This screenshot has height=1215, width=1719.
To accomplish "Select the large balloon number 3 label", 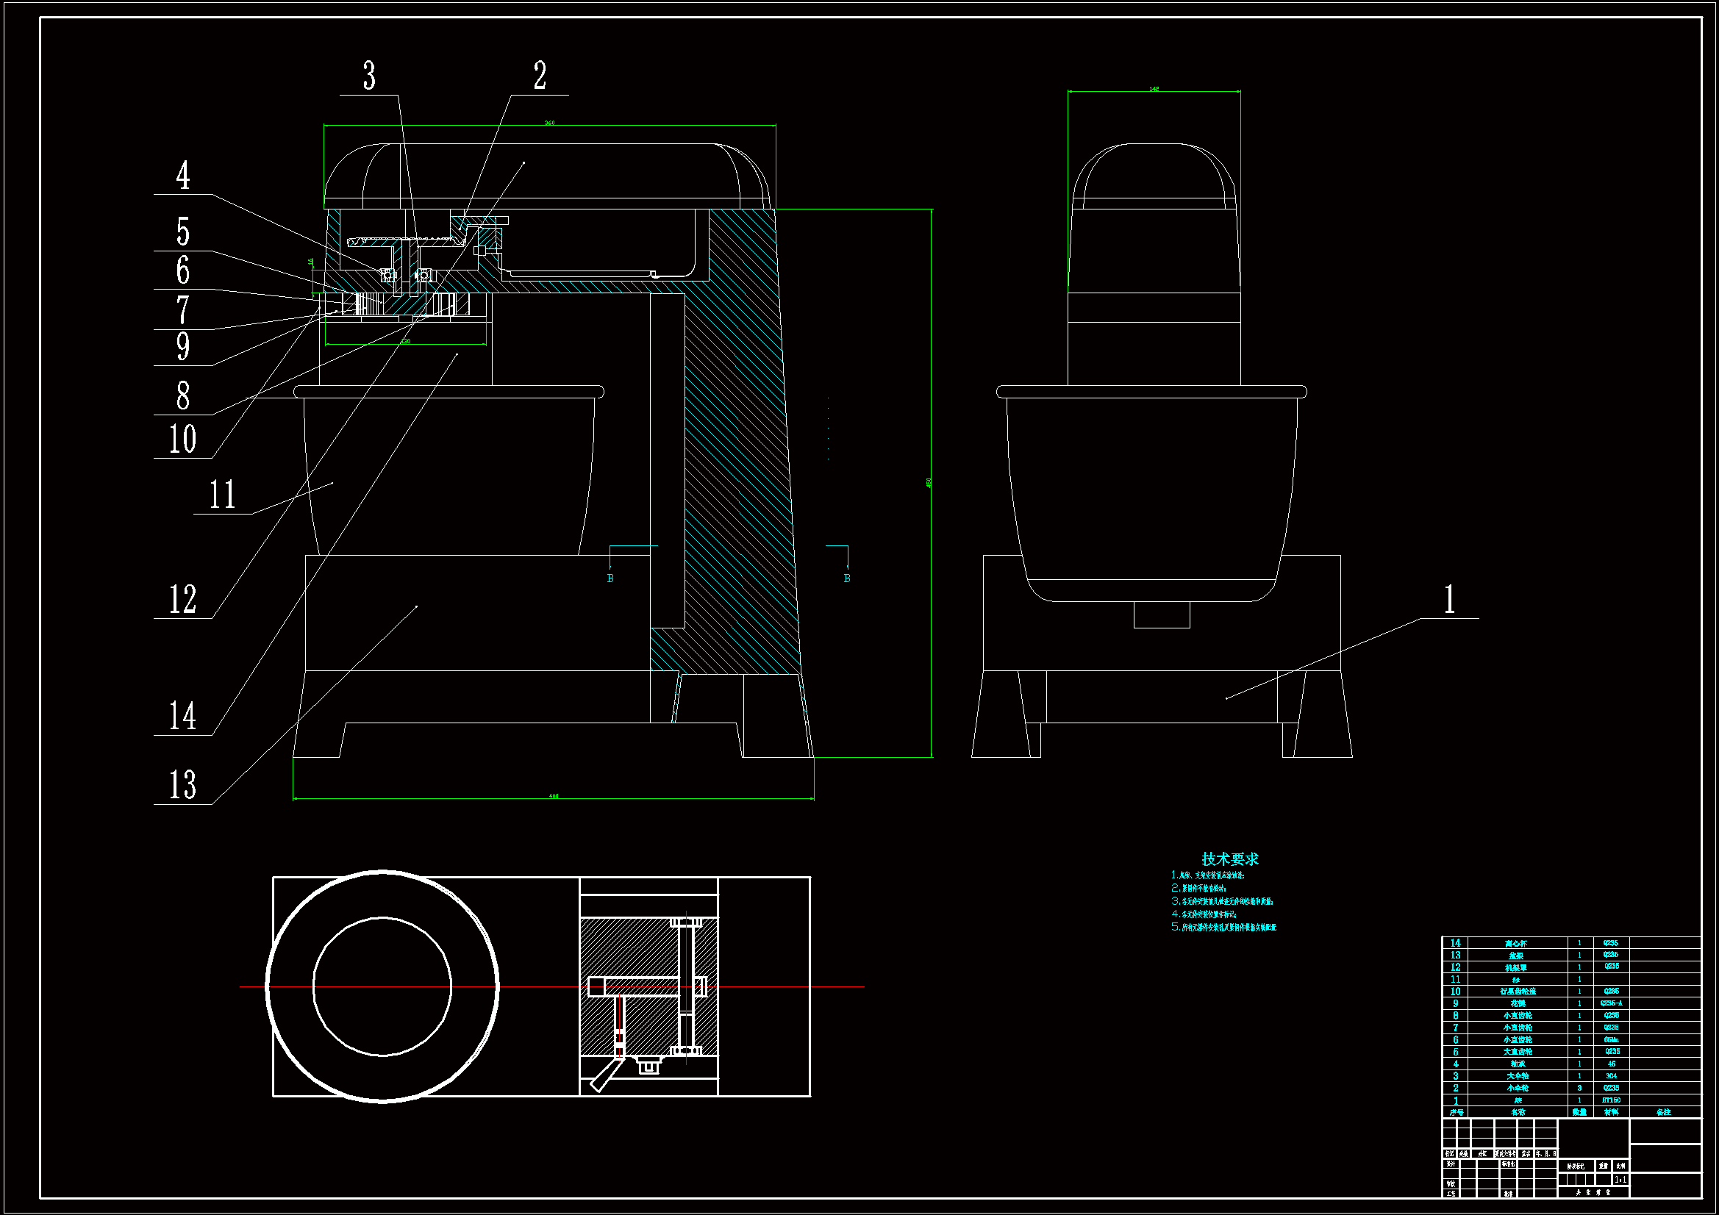I will coord(369,76).
